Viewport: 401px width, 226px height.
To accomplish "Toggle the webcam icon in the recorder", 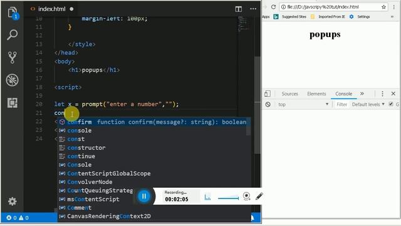I will (246, 196).
